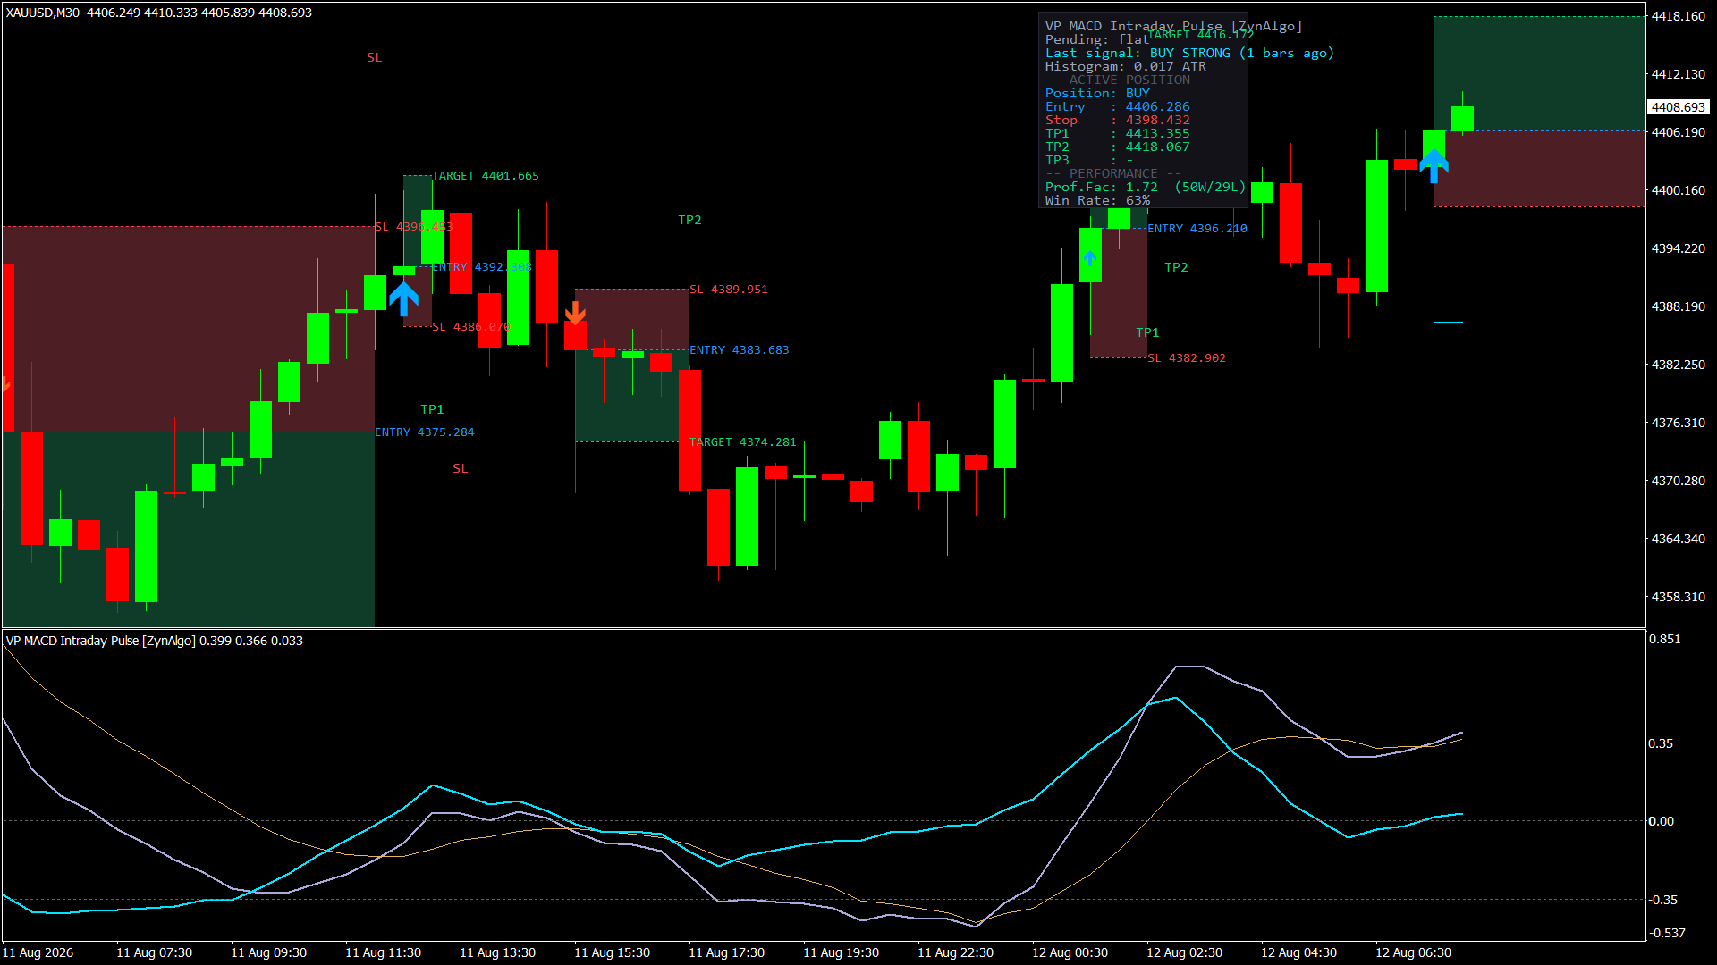The width and height of the screenshot is (1717, 965).
Task: Click the XAUUSD,M30 chart title
Action: 43,13
